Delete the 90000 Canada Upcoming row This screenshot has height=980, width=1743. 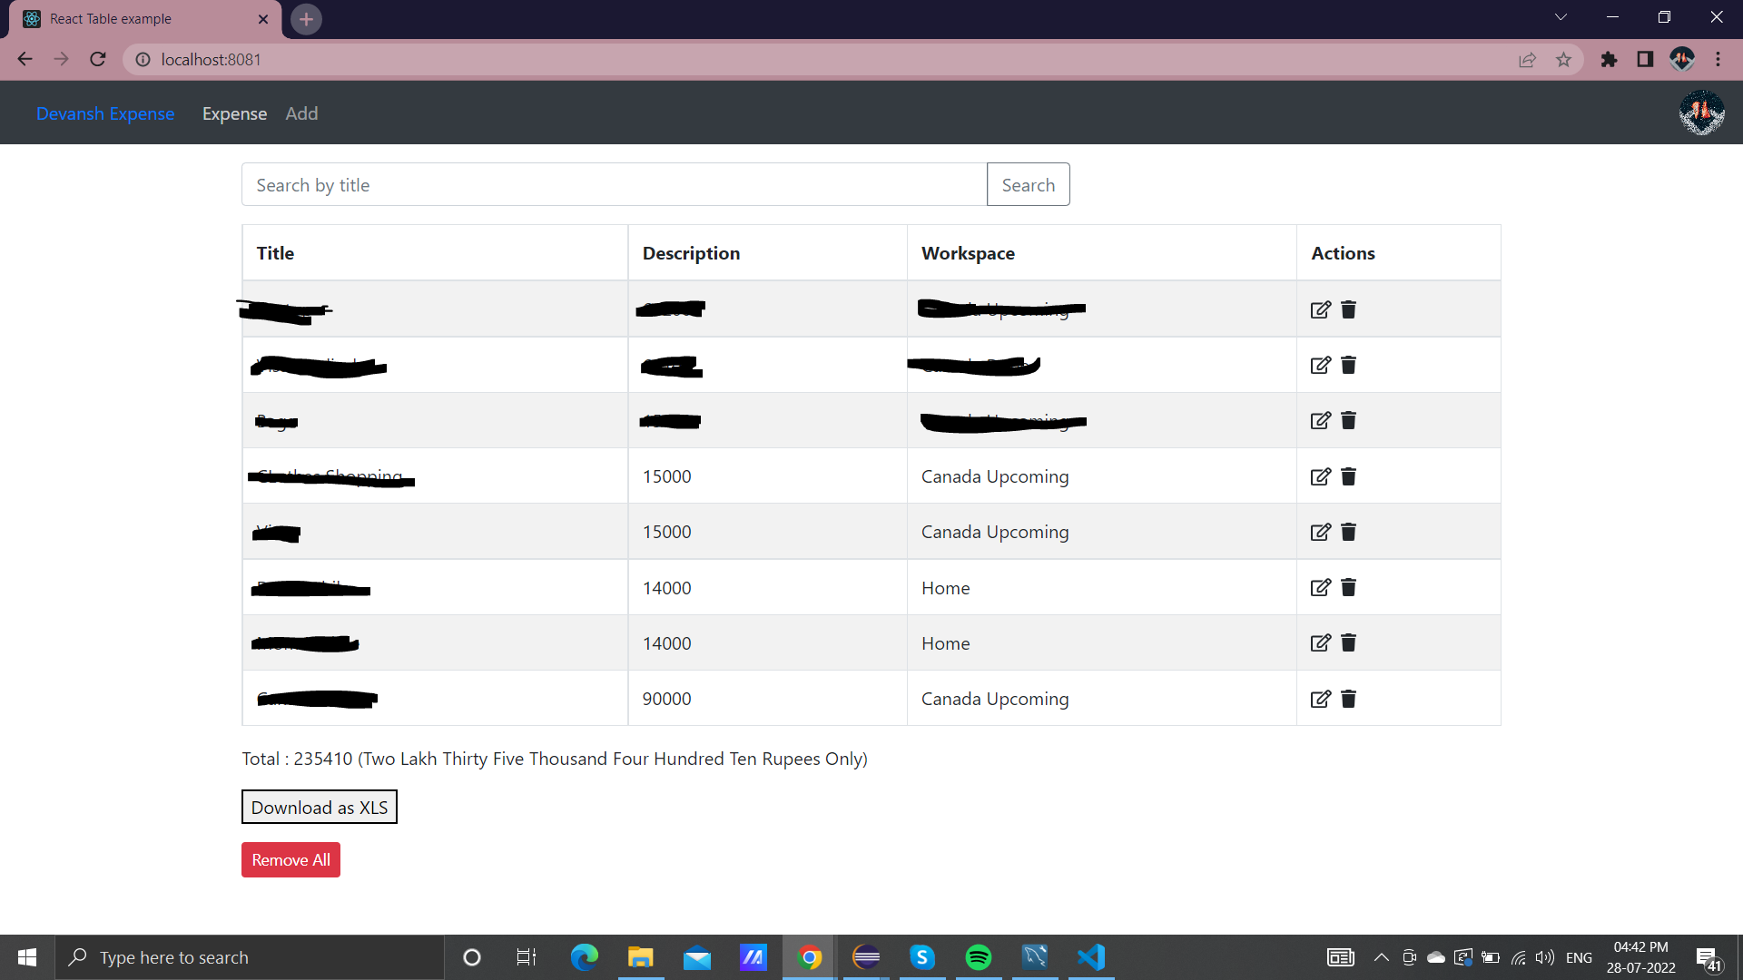point(1348,699)
